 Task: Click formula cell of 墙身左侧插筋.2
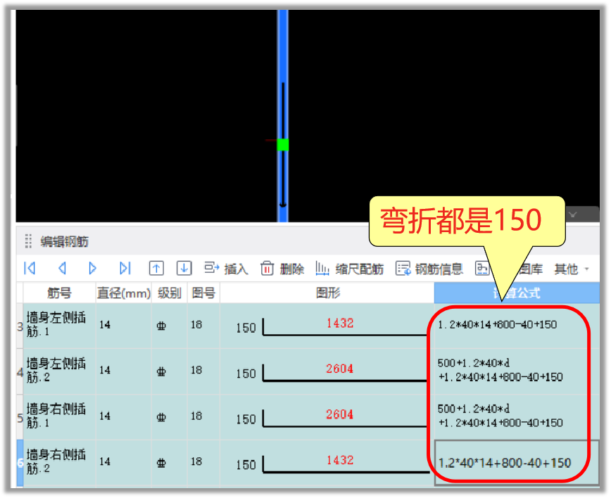[517, 371]
